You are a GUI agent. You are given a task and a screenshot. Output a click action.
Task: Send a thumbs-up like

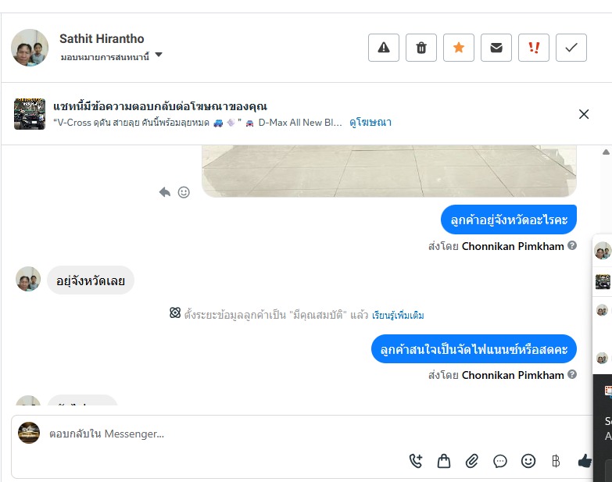[585, 461]
